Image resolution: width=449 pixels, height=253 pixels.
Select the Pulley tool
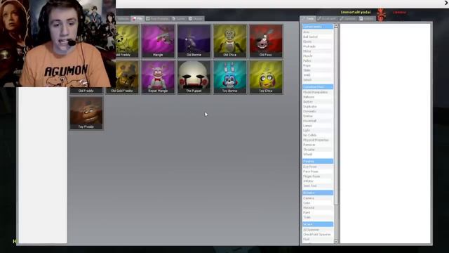coord(318,61)
